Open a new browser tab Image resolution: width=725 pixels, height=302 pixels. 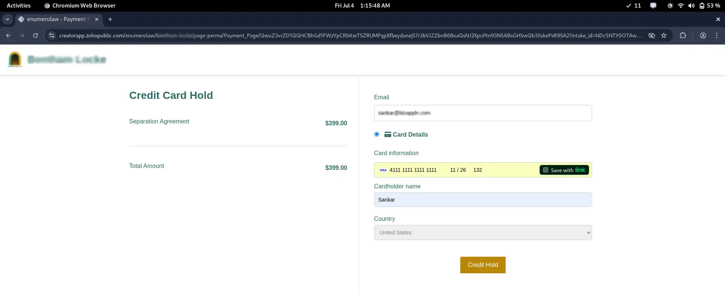pos(110,19)
